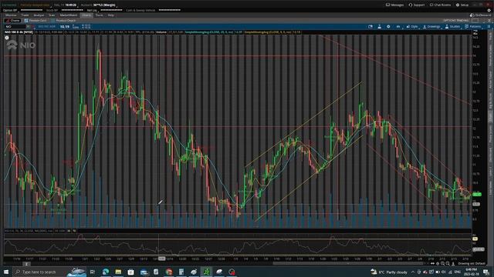This screenshot has height=277, width=494.
Task: Click the Drawing set: Default selector
Action: coord(472,263)
